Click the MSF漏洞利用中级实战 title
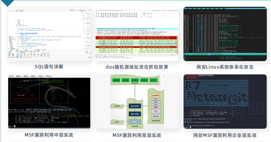The width and height of the screenshot is (271, 142). tap(49, 135)
